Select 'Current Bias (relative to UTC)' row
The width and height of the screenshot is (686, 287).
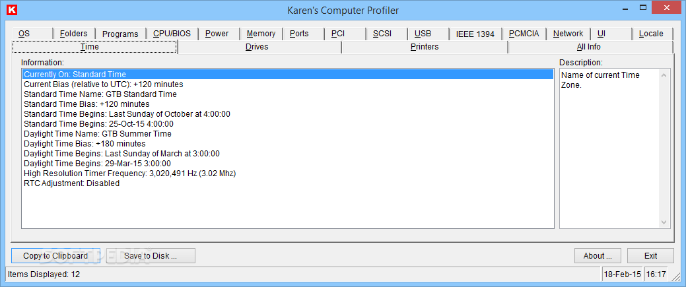pyautogui.click(x=288, y=84)
